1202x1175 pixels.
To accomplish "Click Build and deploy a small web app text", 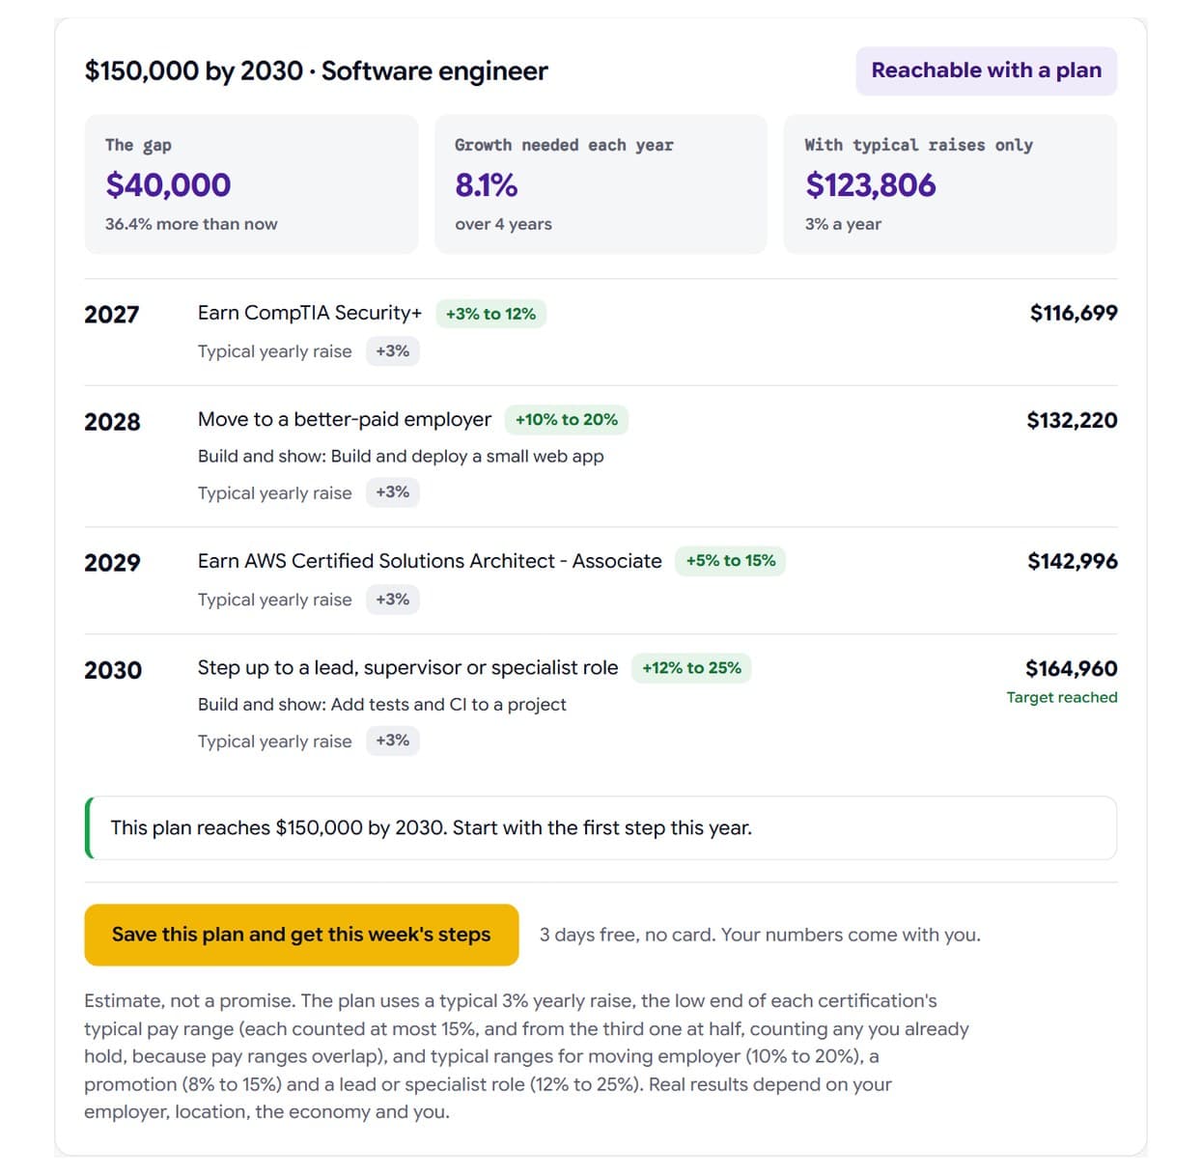I will [x=467, y=457].
